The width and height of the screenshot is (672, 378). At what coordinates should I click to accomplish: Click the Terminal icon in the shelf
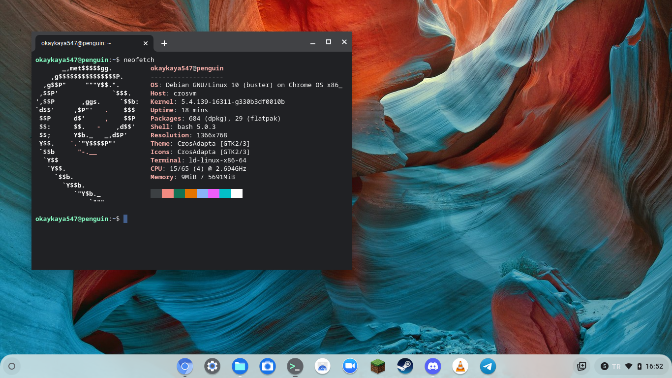tap(295, 366)
